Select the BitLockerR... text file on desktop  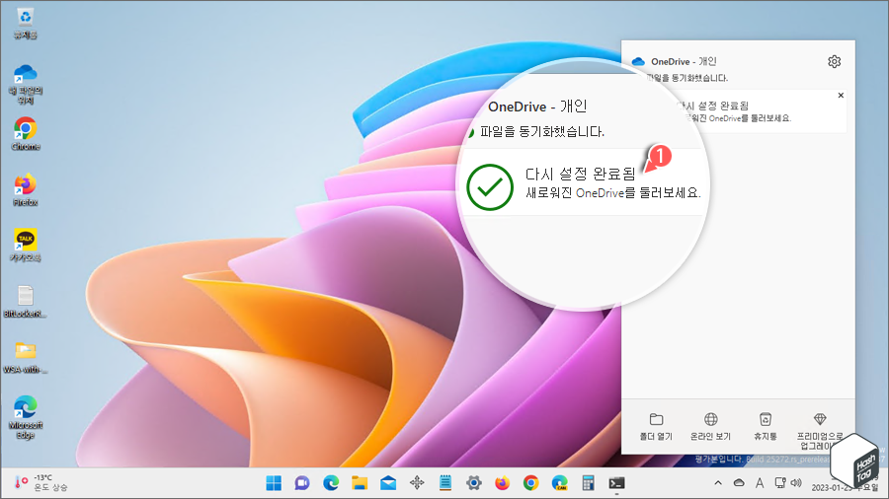point(25,302)
